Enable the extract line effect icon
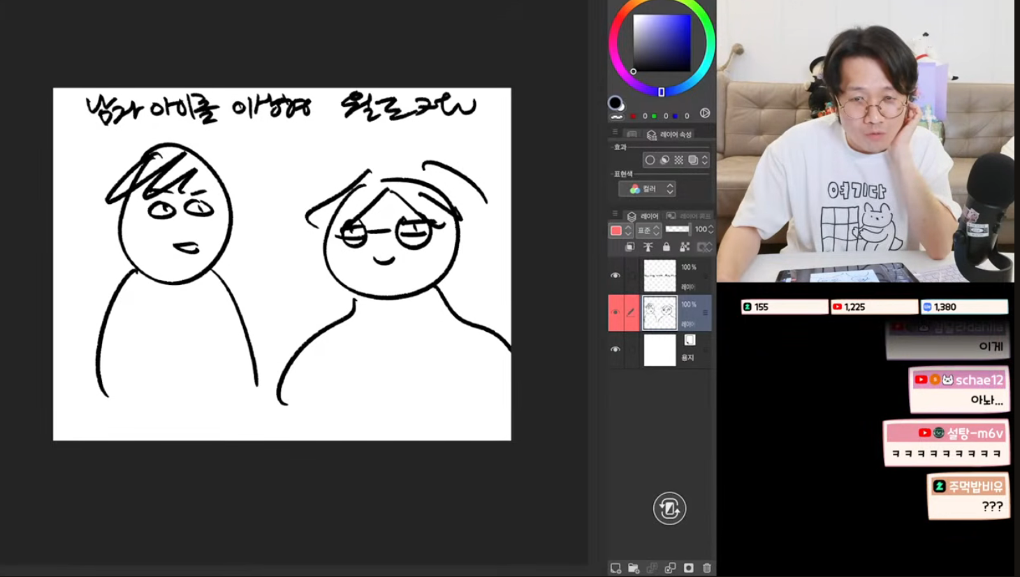Screen dimensions: 1020x577 pyautogui.click(x=664, y=160)
